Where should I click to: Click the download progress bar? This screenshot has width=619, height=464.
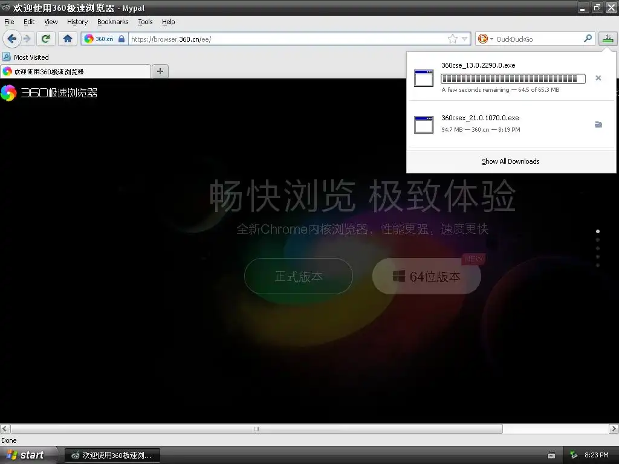513,79
